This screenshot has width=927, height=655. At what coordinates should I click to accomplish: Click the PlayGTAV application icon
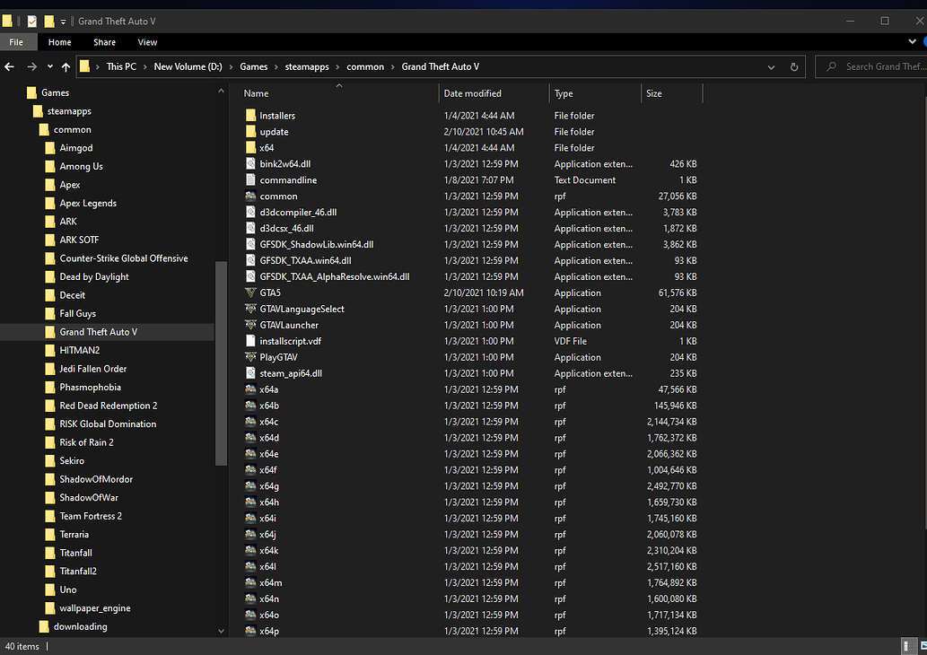[250, 357]
